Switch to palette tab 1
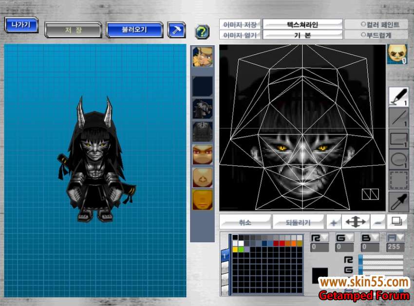Screen dimensions: 414x306 pos(225,255)
